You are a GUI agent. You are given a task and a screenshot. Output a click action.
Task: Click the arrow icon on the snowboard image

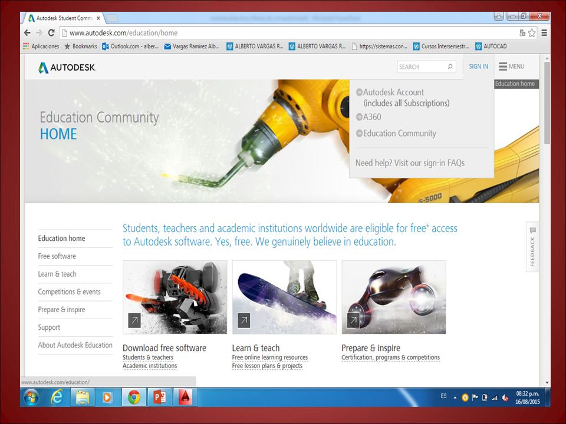point(243,320)
